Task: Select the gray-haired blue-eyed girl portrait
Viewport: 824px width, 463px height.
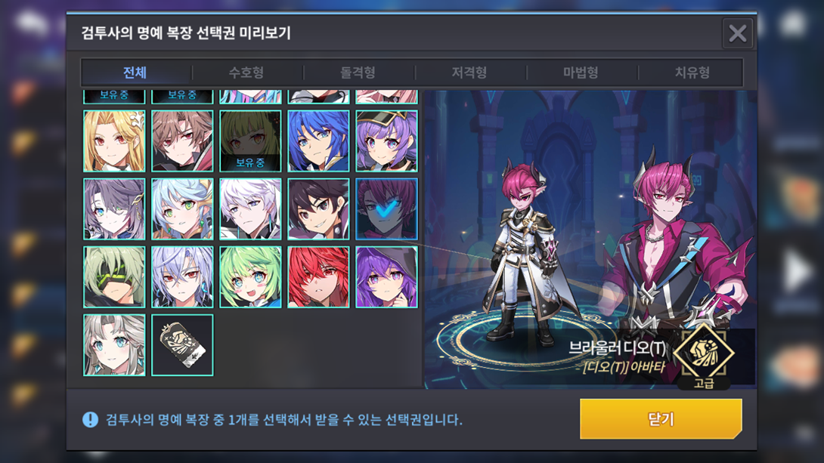Action: 114,345
